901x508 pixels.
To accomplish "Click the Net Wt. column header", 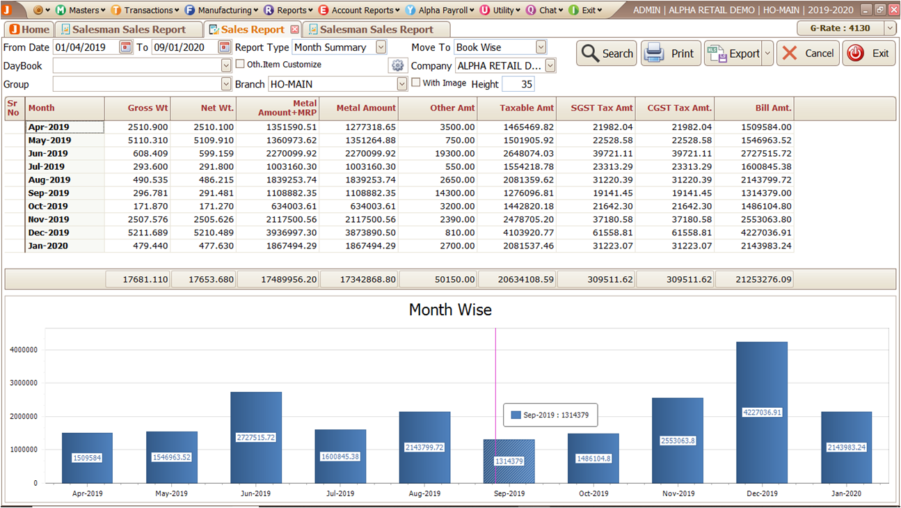I will coord(203,108).
